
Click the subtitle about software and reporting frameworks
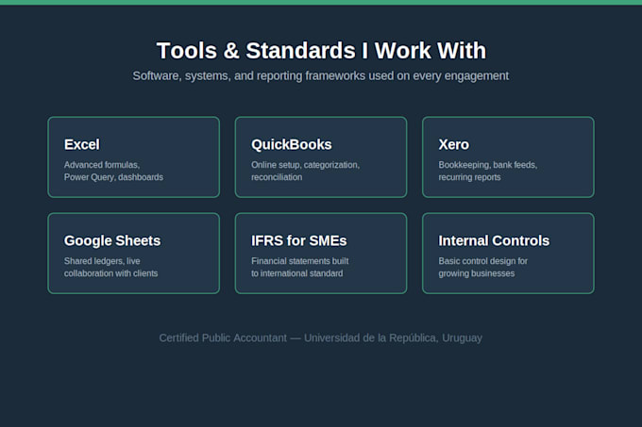tap(321, 76)
